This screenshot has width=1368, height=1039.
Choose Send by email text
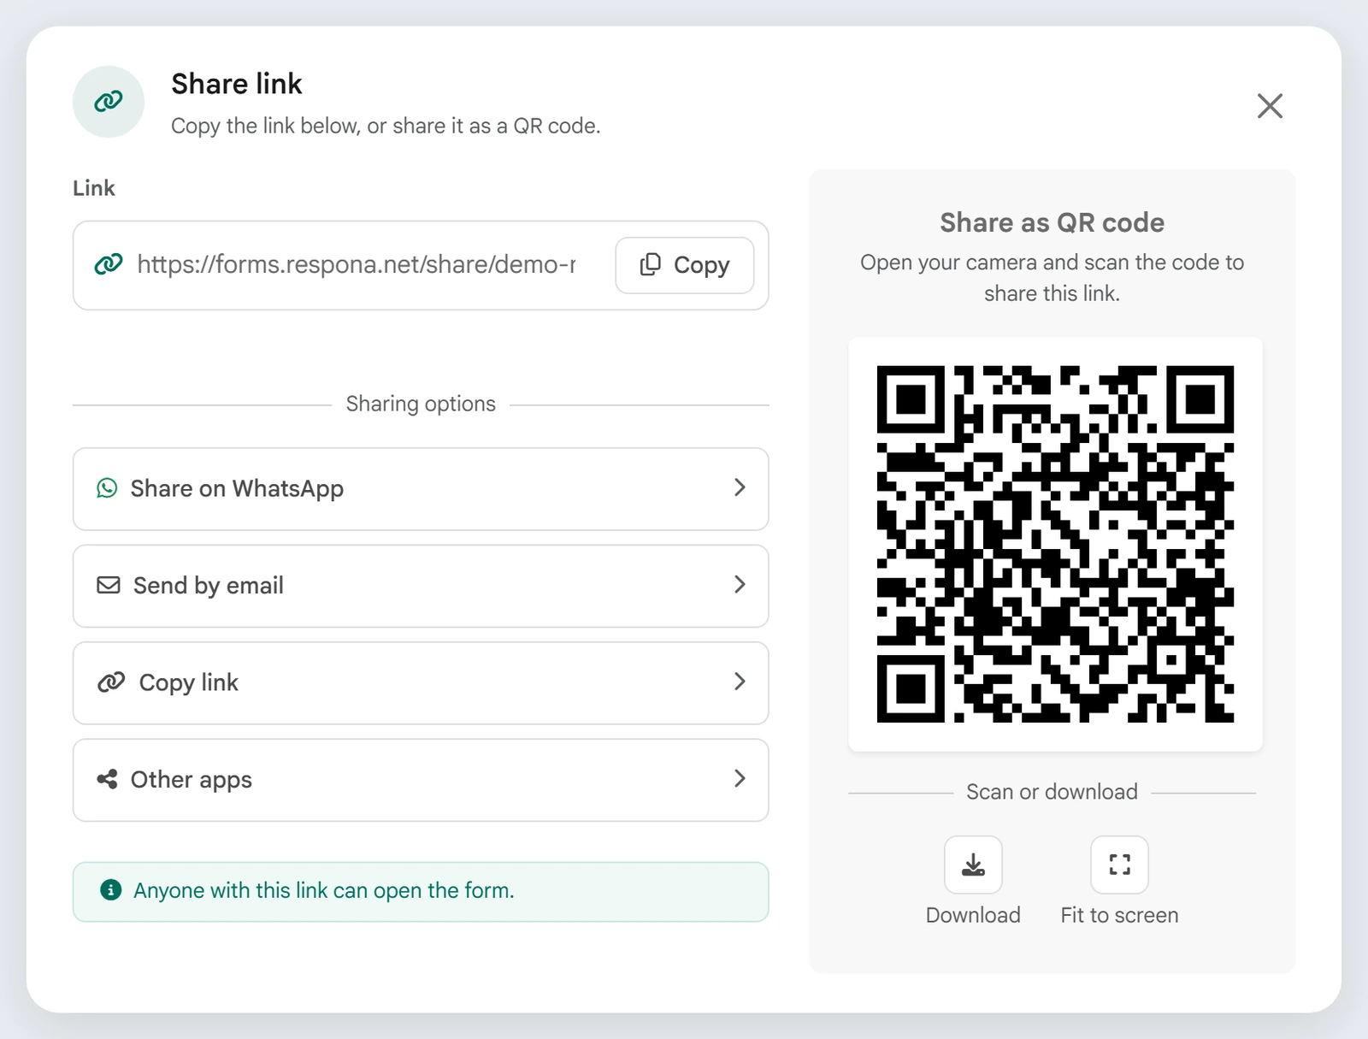click(209, 586)
